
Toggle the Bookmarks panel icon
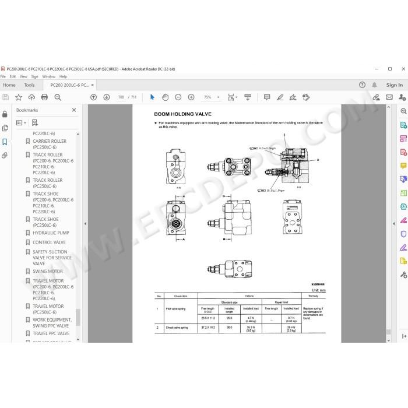coord(5,142)
